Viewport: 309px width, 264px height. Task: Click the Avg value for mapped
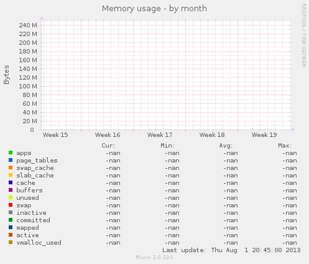(231, 228)
